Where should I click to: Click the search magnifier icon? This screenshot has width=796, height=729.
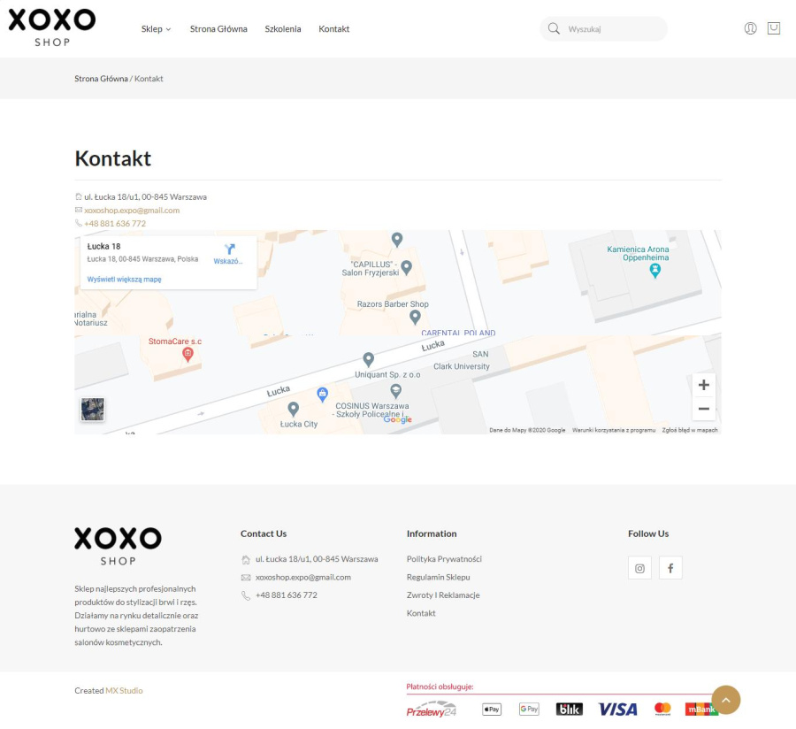tap(553, 28)
